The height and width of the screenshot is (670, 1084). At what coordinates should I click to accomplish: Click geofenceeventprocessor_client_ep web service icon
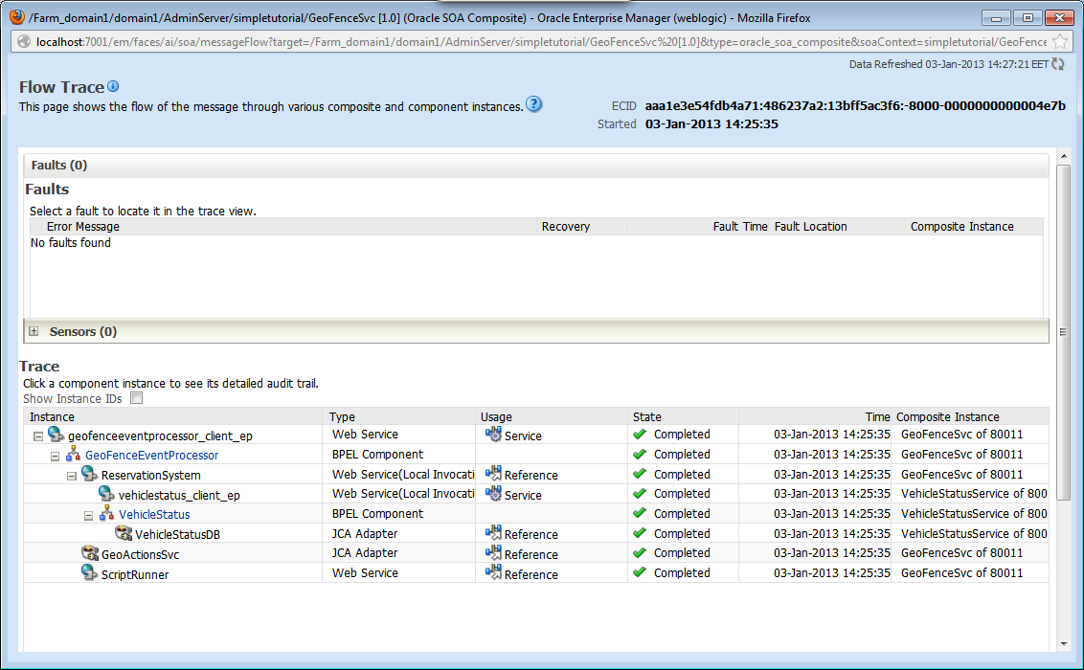(x=56, y=435)
